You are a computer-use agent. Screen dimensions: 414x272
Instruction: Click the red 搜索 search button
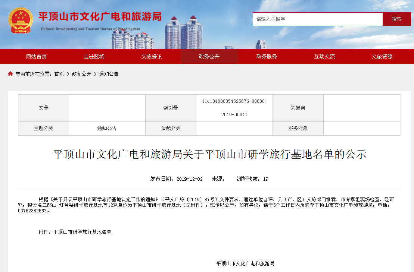pyautogui.click(x=396, y=19)
